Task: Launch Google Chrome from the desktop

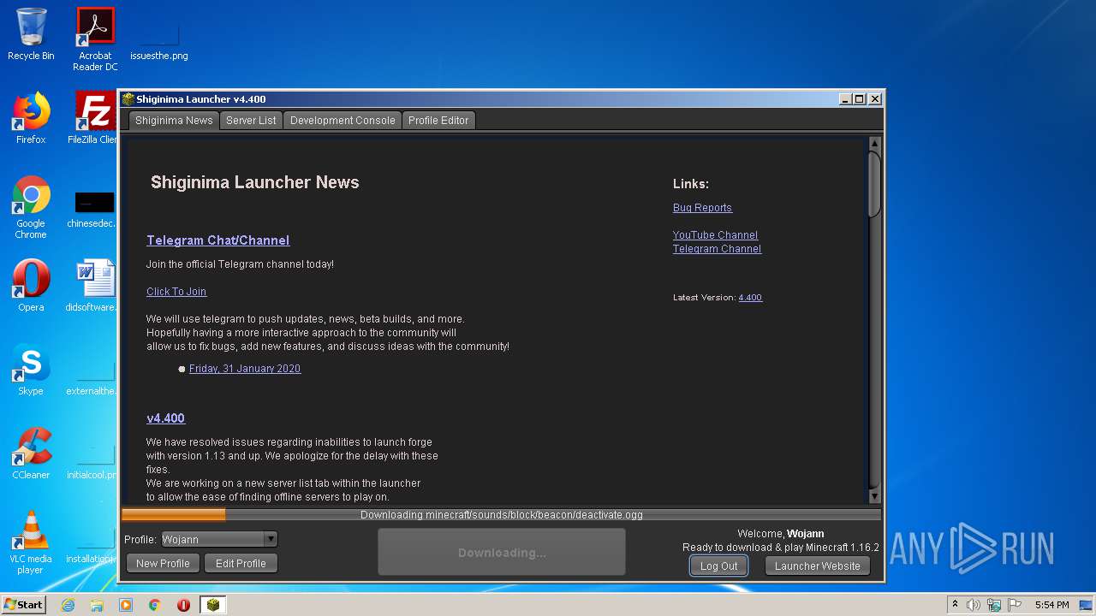Action: (31, 207)
